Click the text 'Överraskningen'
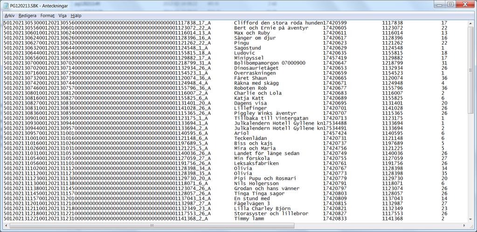The height and width of the screenshot is (232, 477). [255, 73]
